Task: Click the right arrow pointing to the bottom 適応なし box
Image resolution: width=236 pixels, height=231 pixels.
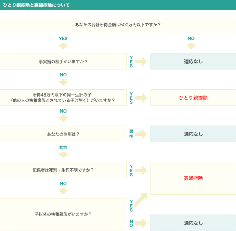Action: pos(141,223)
